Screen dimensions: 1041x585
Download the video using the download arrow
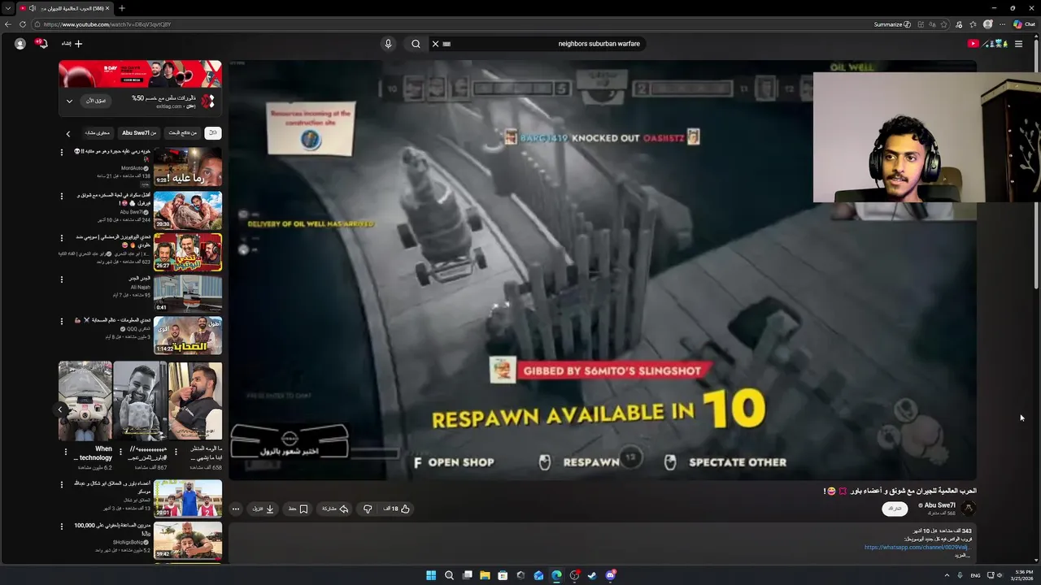point(264,509)
